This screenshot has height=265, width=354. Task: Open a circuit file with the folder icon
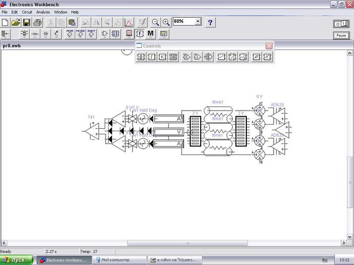tap(16, 22)
